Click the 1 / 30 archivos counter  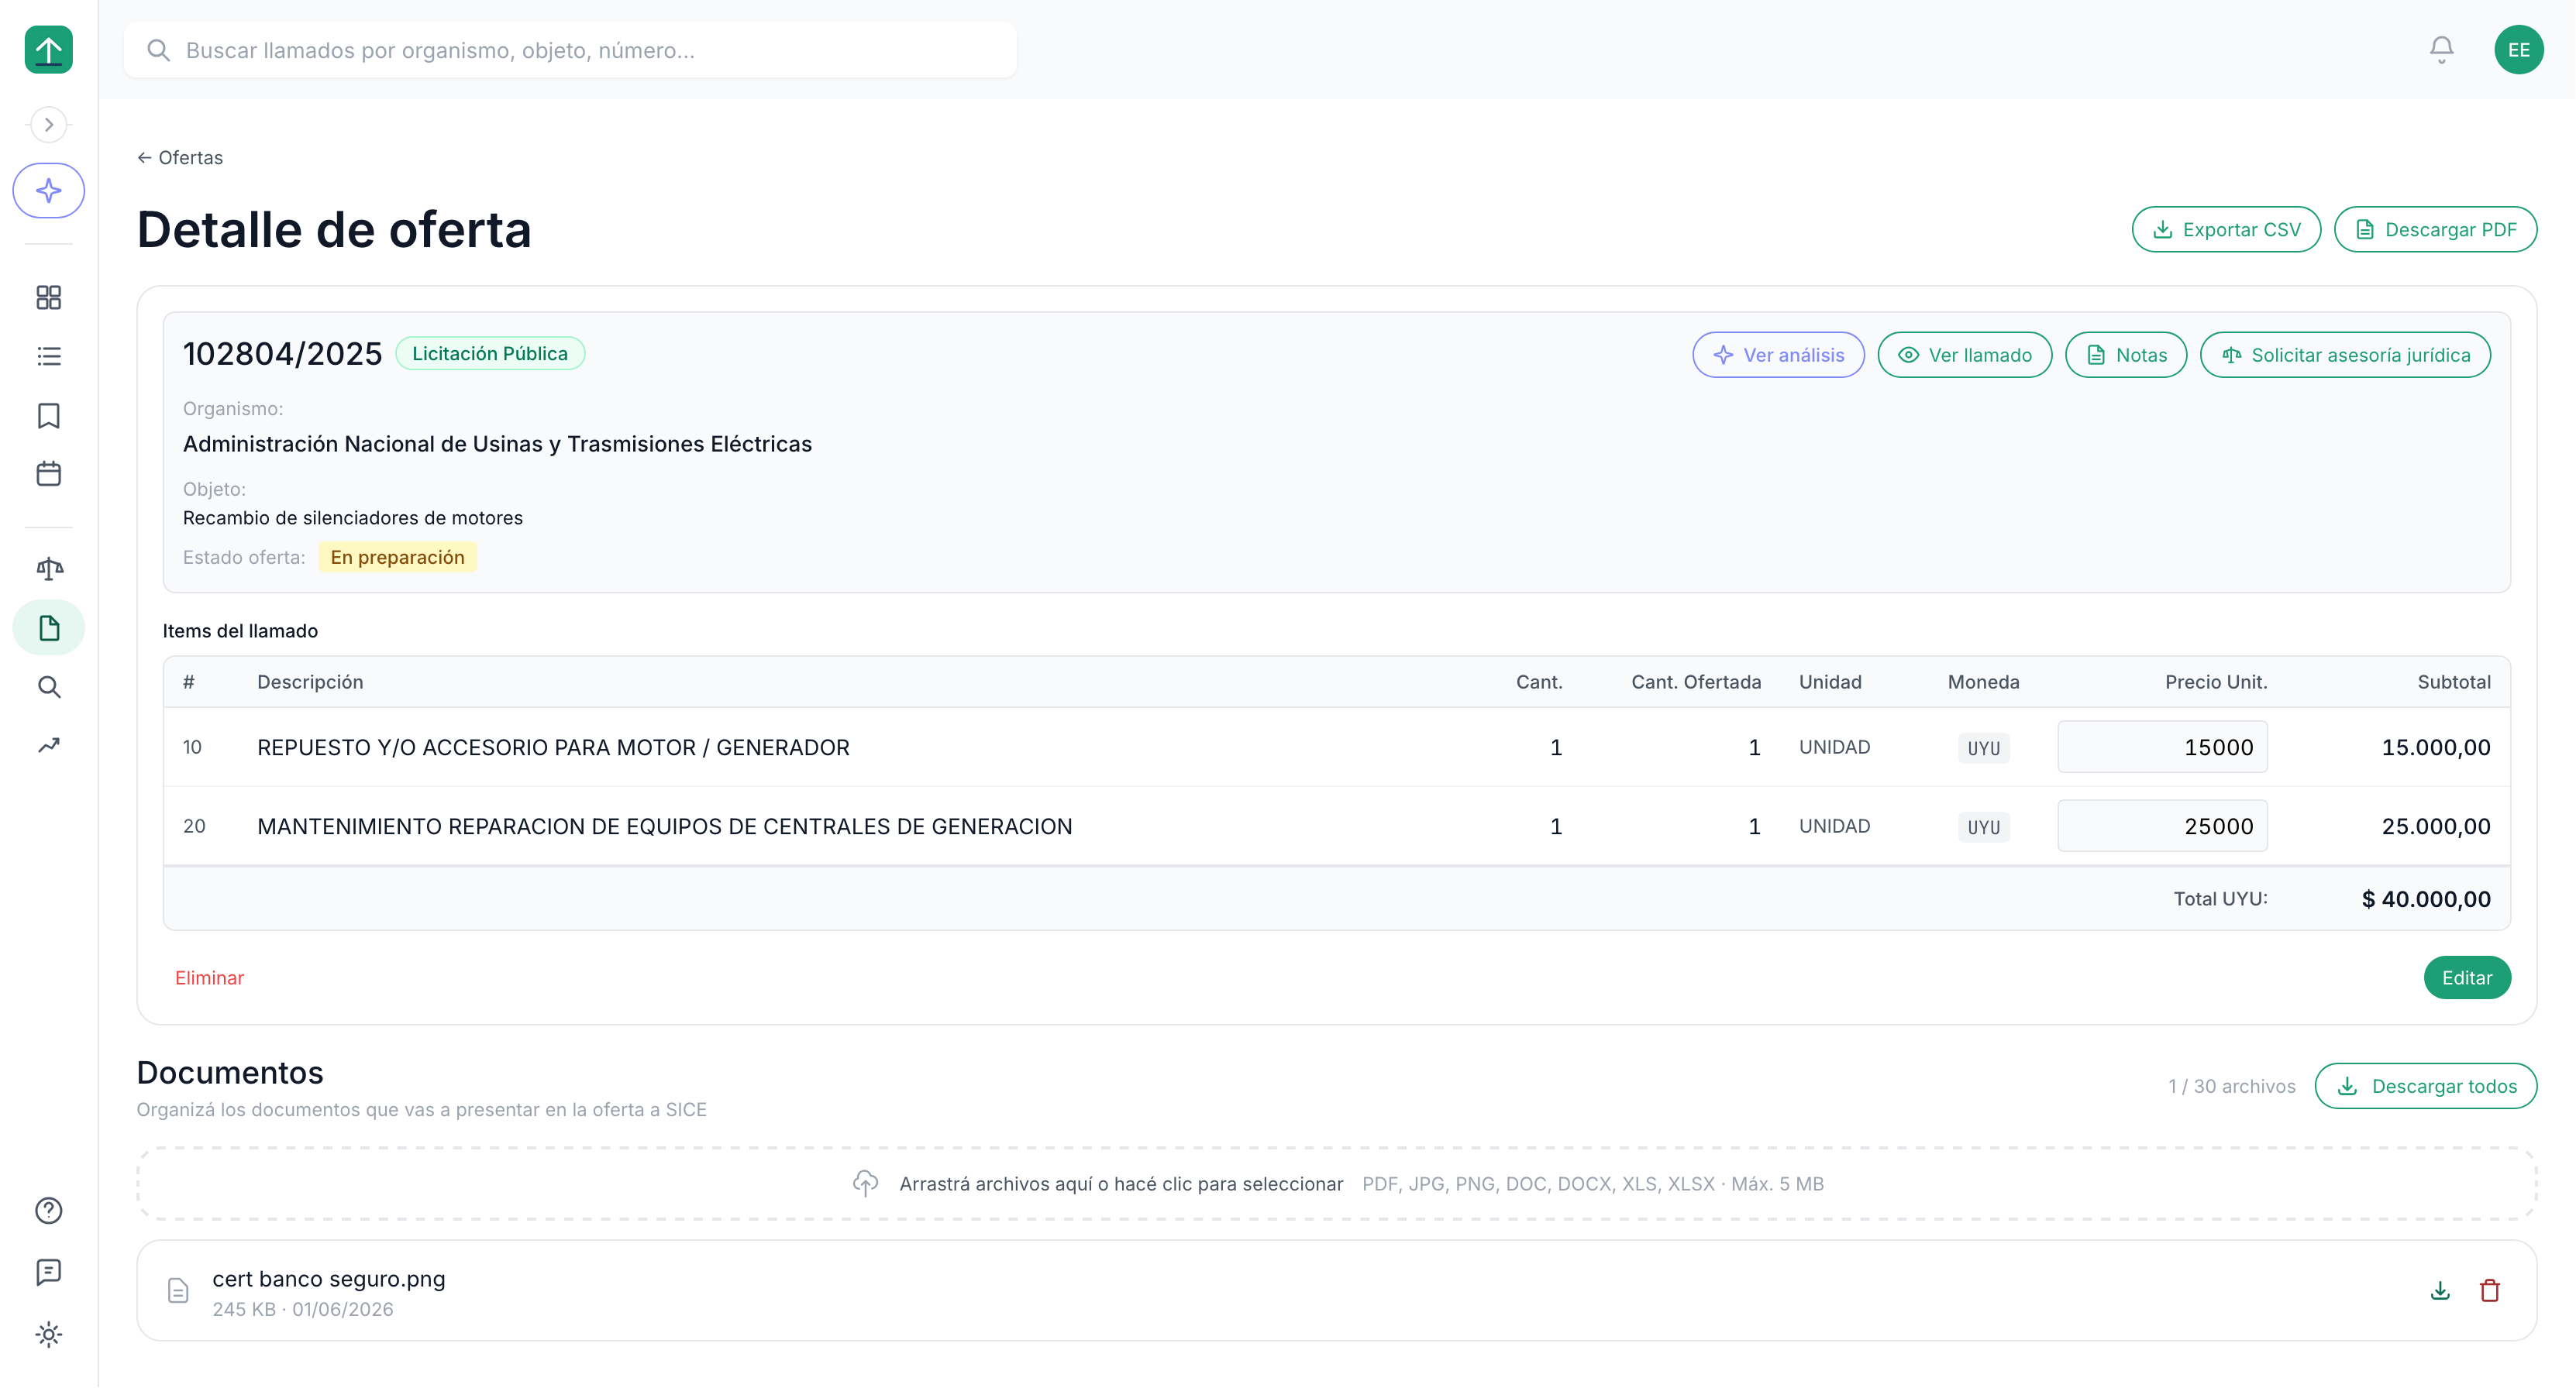coord(2231,1085)
